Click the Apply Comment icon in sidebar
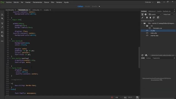The image size is (176, 99). 2,32
